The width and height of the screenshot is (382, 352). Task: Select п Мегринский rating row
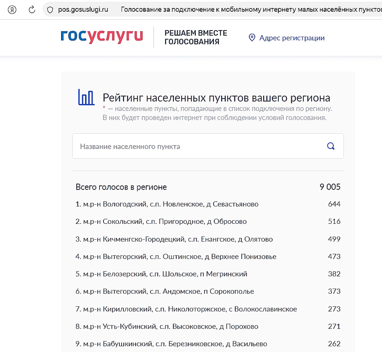pos(161,274)
